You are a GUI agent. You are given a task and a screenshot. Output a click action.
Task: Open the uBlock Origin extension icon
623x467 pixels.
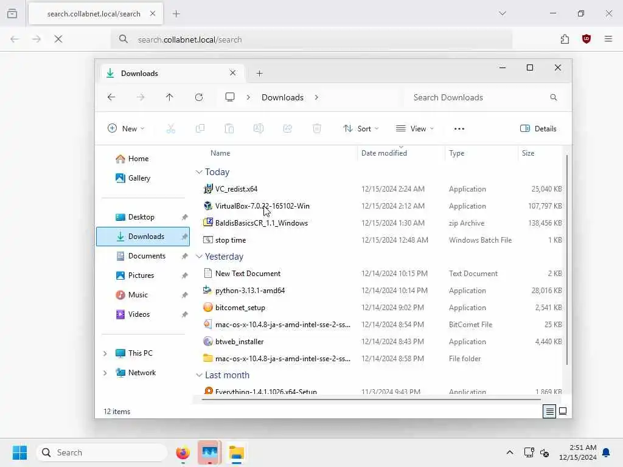coord(586,39)
